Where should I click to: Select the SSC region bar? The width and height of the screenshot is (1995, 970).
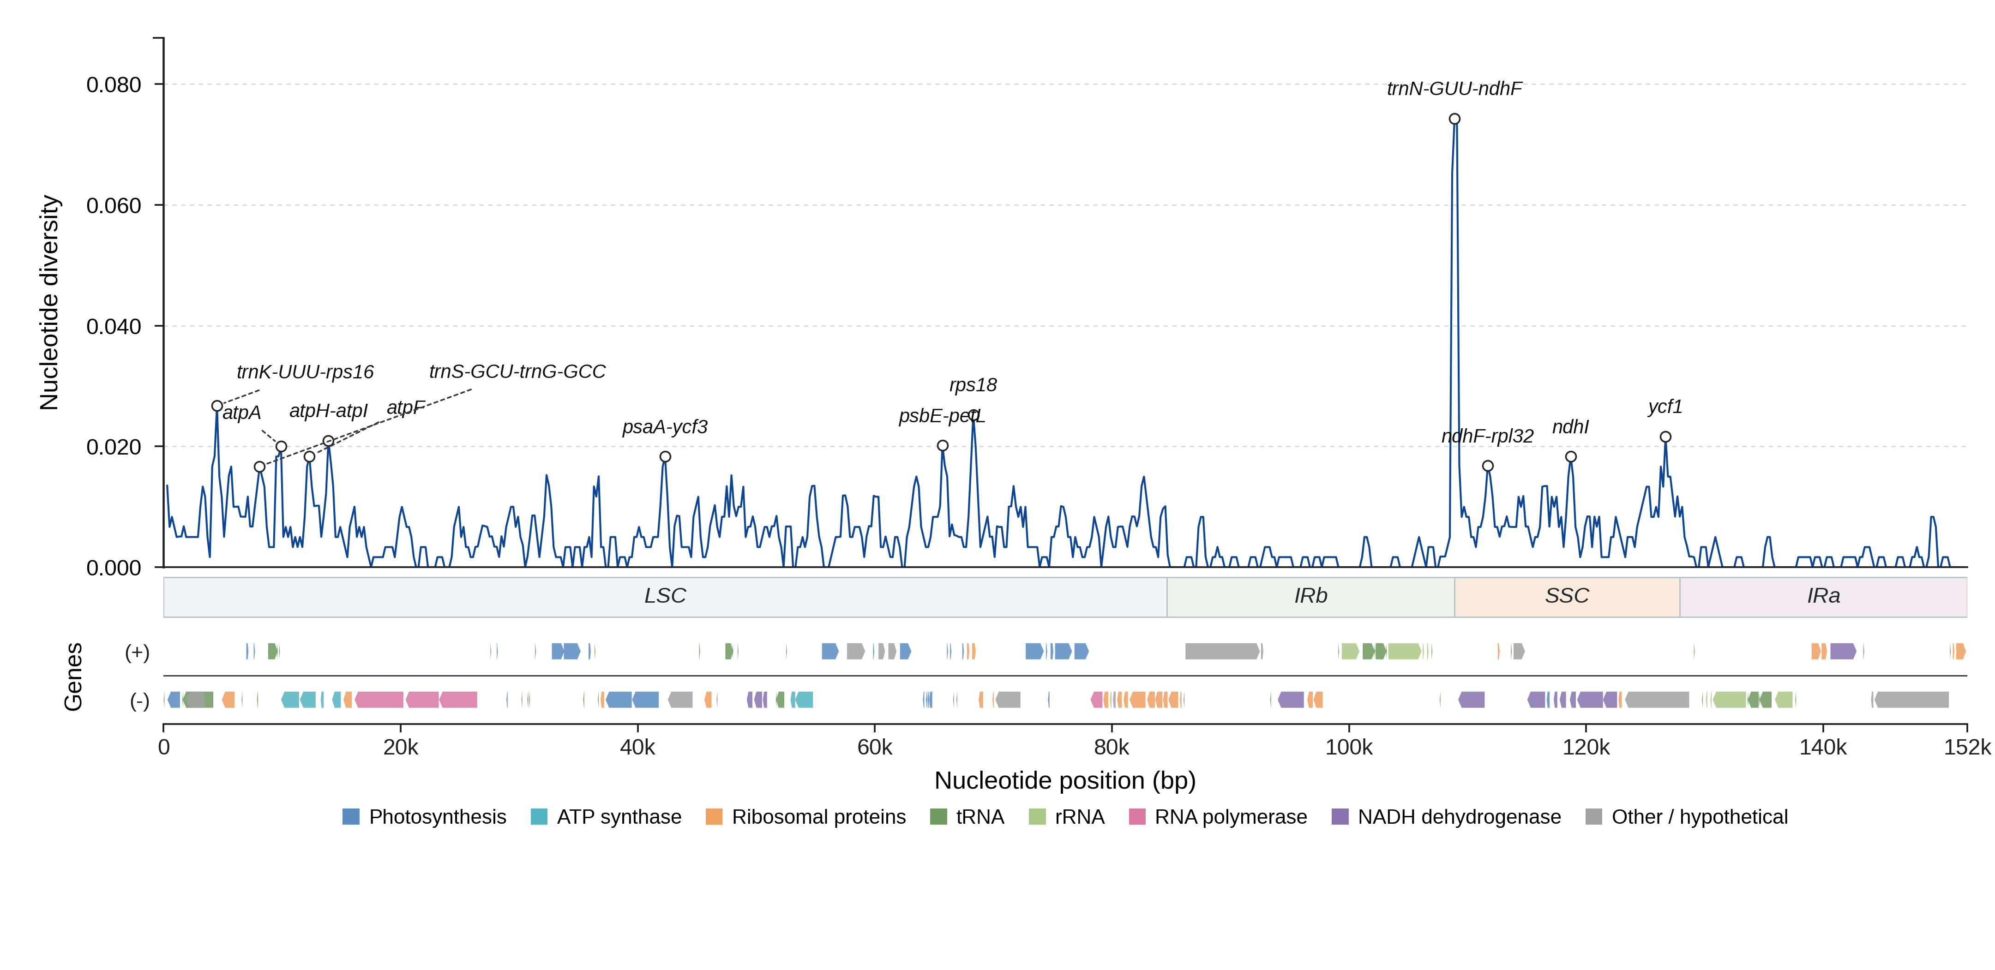click(1567, 597)
